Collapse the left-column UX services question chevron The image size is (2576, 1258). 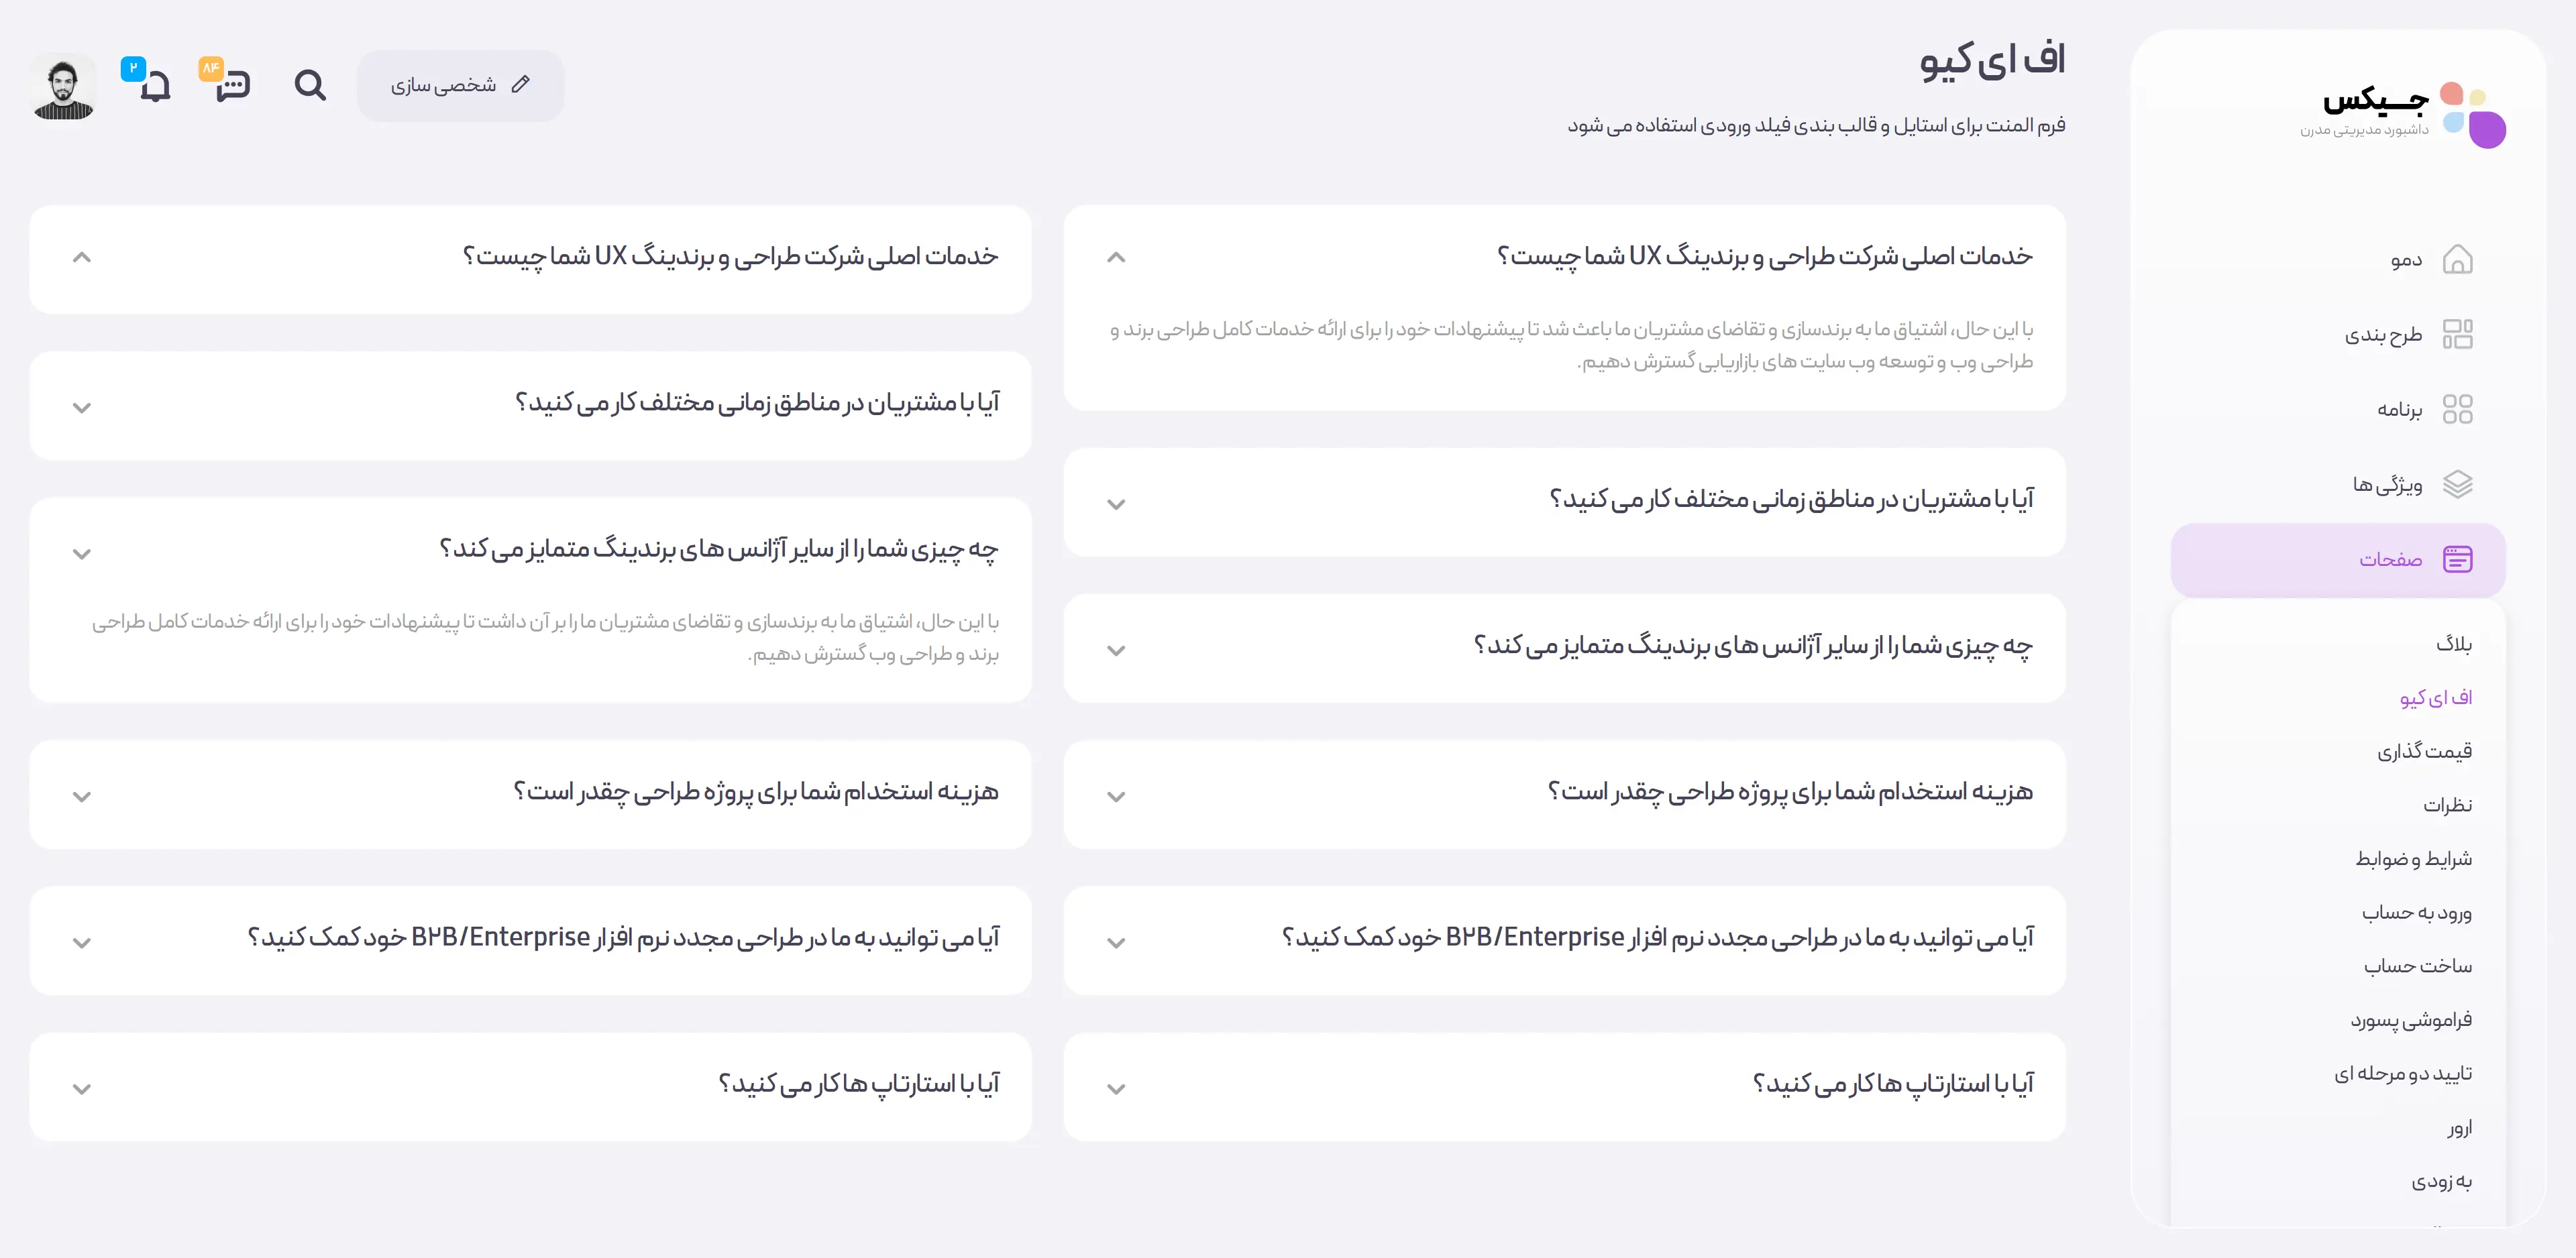[x=82, y=257]
